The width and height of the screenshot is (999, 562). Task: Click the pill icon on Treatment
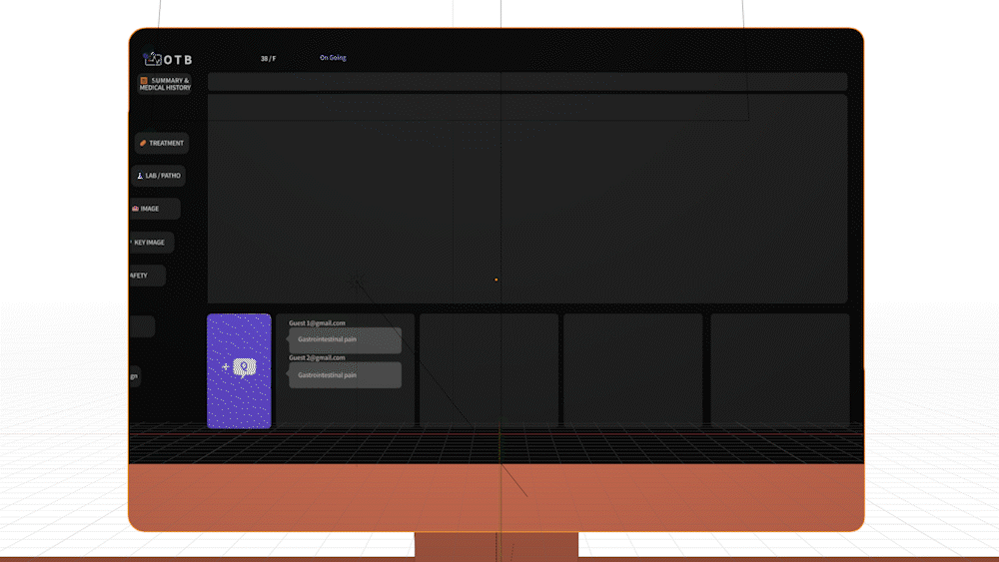(143, 143)
